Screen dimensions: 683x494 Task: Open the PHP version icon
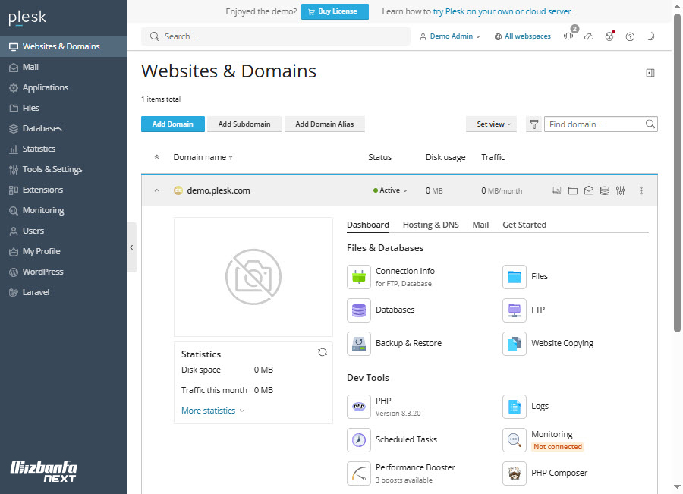tap(359, 407)
